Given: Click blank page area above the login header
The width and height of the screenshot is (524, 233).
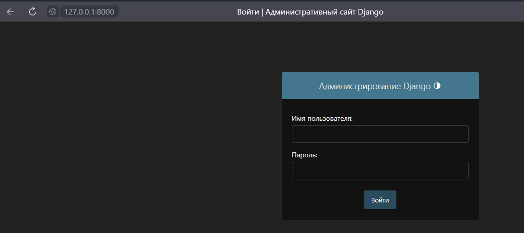Looking at the screenshot, I should [380, 48].
